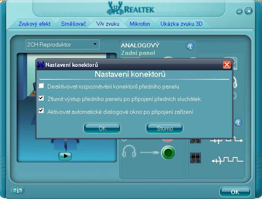Go to Ukázka zvuku 3D tab
This screenshot has width=262, height=199.
click(x=181, y=24)
